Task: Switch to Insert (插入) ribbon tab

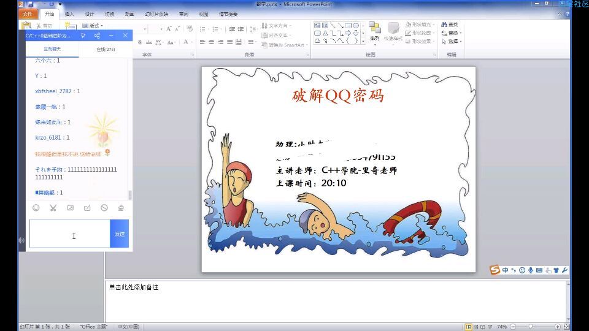Action: pyautogui.click(x=69, y=14)
